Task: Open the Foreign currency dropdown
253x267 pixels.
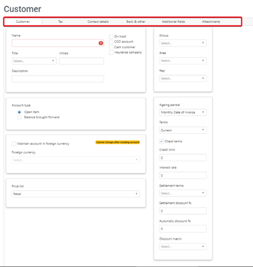Action: tap(75, 160)
